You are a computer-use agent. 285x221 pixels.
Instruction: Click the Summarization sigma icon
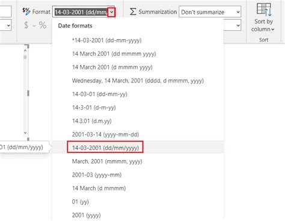pyautogui.click(x=133, y=11)
